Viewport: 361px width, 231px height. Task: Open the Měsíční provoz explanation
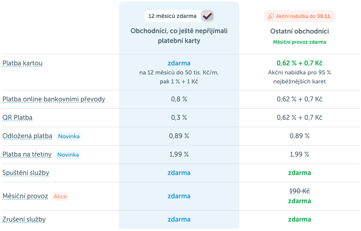coord(25,196)
